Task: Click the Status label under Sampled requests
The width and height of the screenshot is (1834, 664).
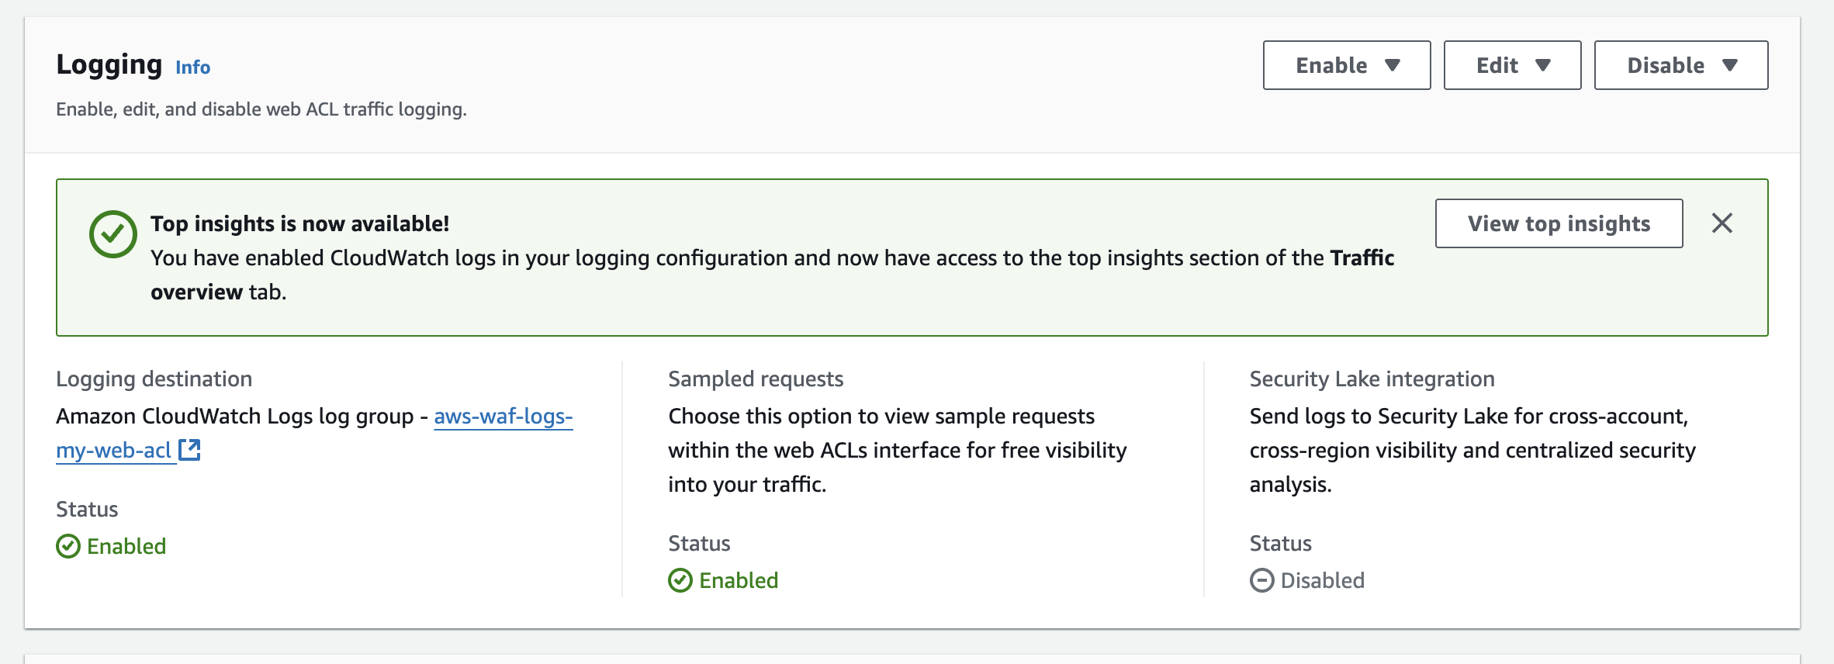Action: coord(698,543)
